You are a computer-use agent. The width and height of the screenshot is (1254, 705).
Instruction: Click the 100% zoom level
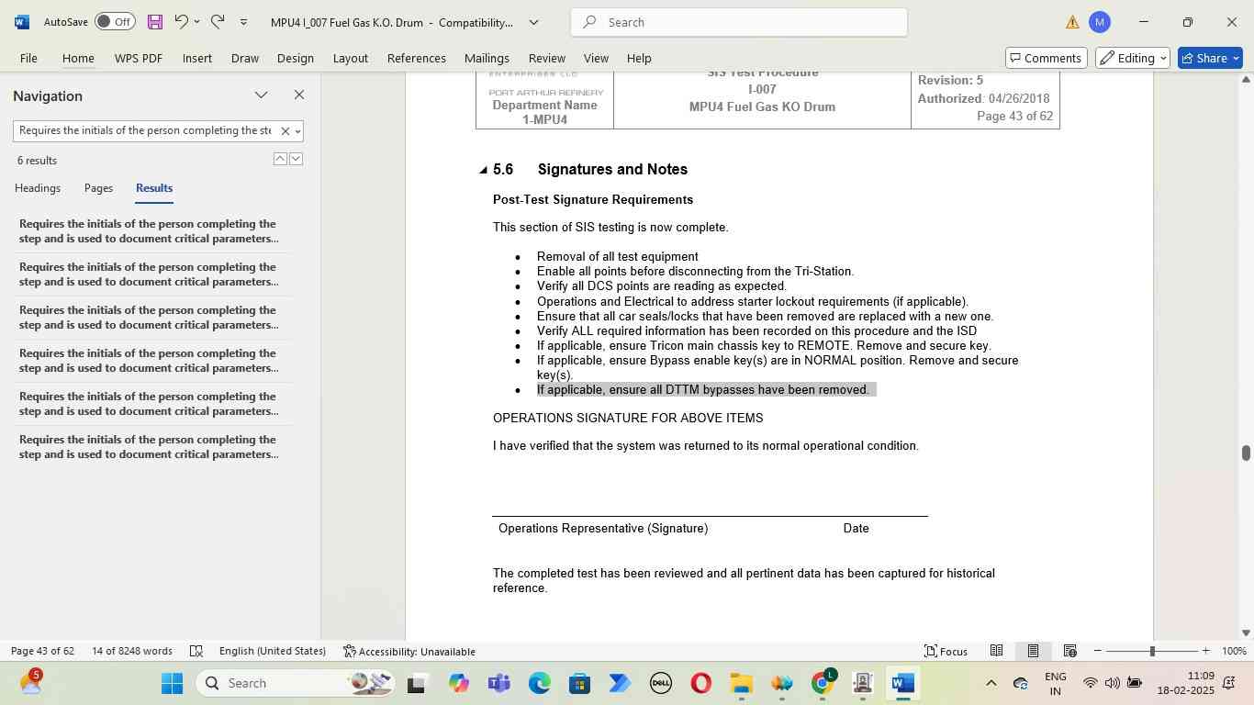[1234, 651]
